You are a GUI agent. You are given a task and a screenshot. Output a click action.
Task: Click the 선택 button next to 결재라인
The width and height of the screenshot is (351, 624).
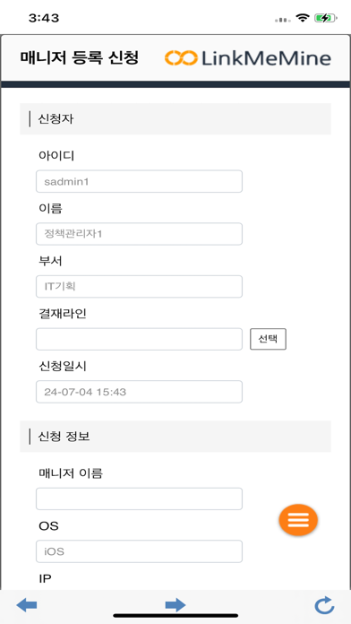(x=268, y=339)
